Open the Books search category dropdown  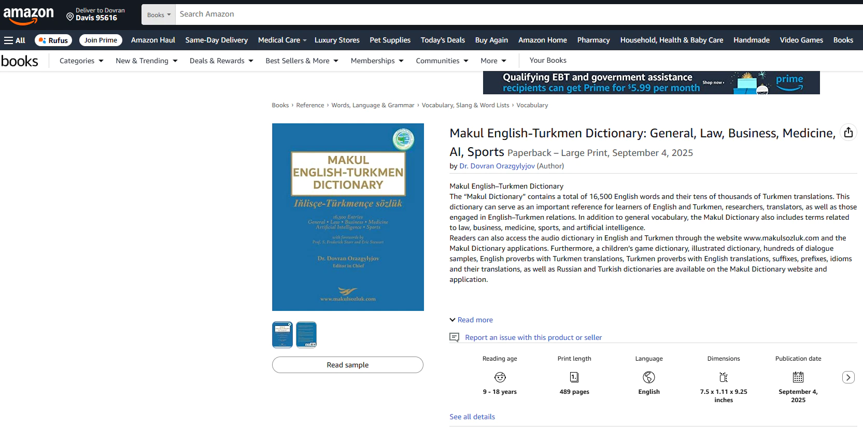point(159,15)
